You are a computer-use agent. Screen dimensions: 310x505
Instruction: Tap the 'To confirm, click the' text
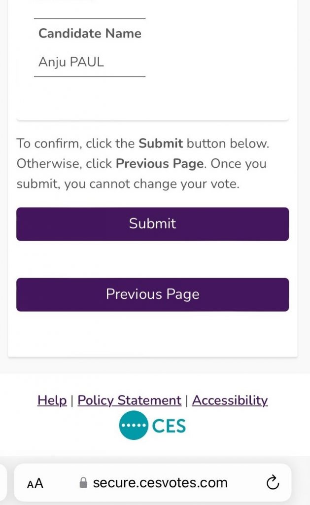tap(76, 144)
